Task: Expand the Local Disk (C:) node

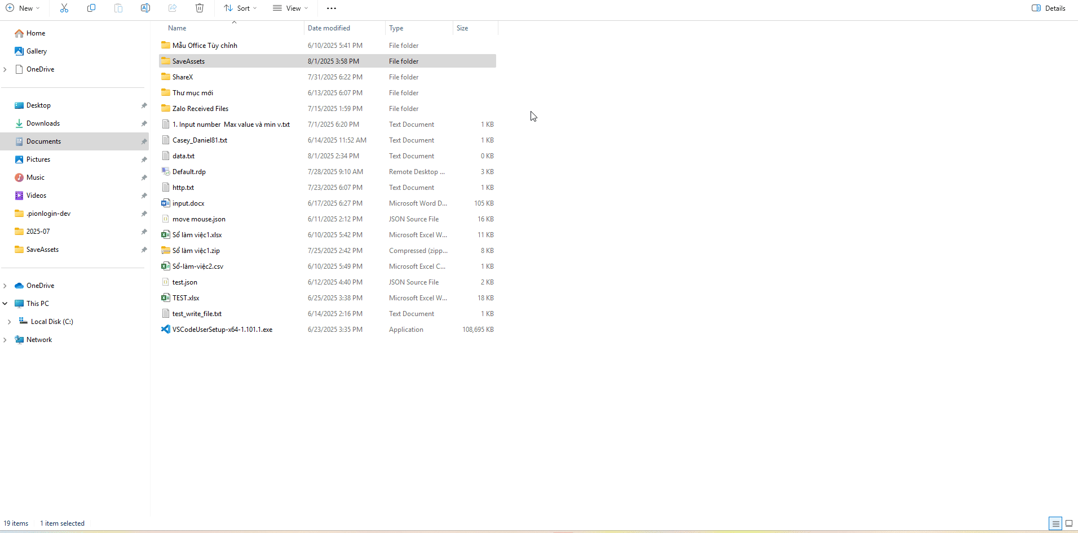Action: click(9, 322)
